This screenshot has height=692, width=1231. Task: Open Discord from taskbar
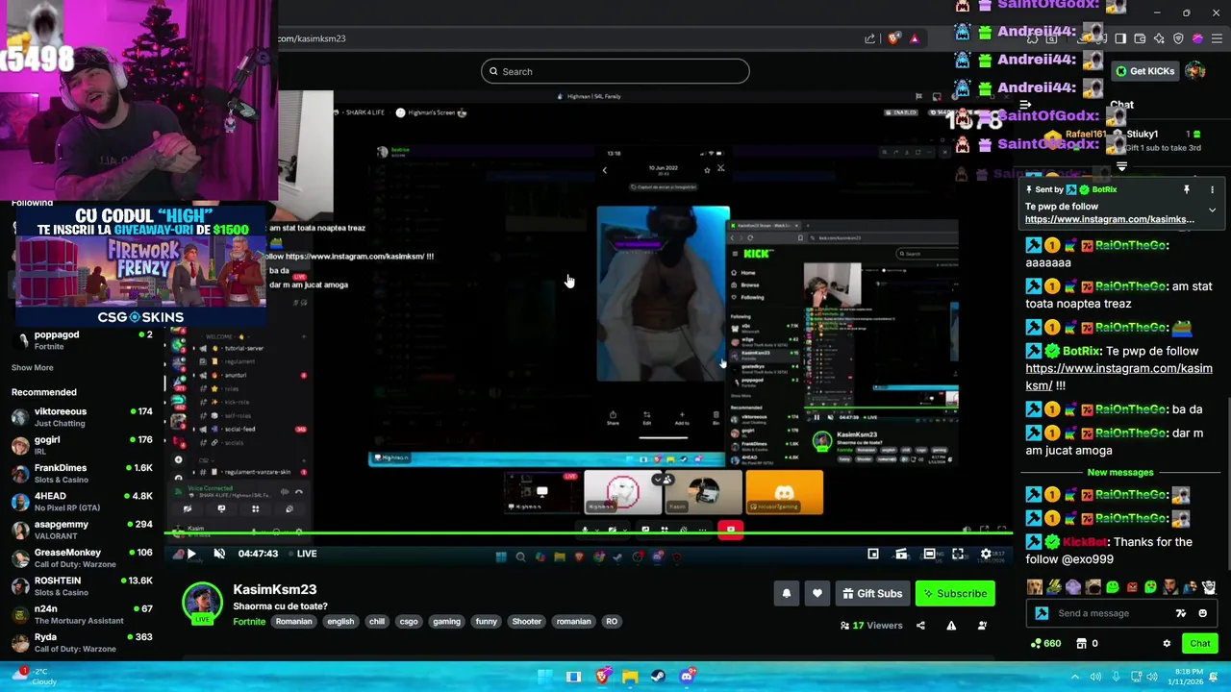coord(687,677)
